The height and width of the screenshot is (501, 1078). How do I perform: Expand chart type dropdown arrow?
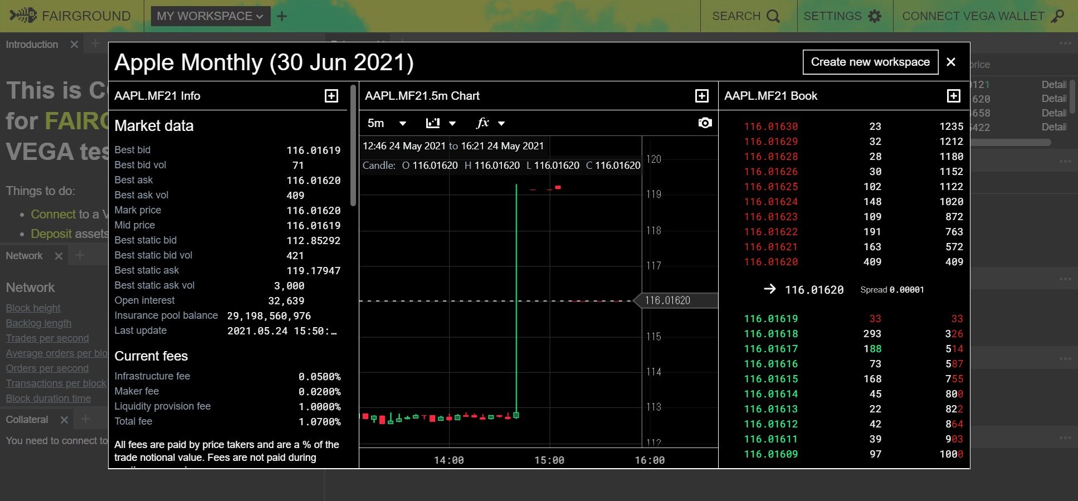452,124
